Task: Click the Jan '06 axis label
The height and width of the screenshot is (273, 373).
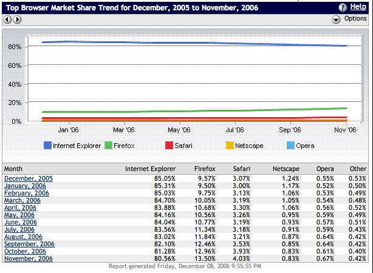Action: click(69, 130)
